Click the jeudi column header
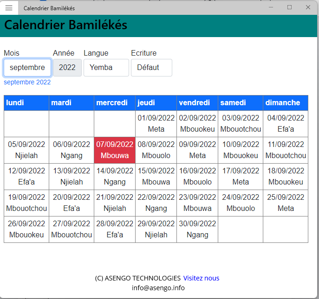Image resolution: width=319 pixels, height=299 pixels. (156, 103)
